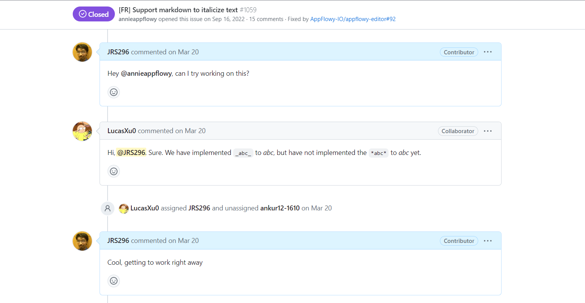Click Collaborator badge on LucasXu0 comment

point(458,131)
